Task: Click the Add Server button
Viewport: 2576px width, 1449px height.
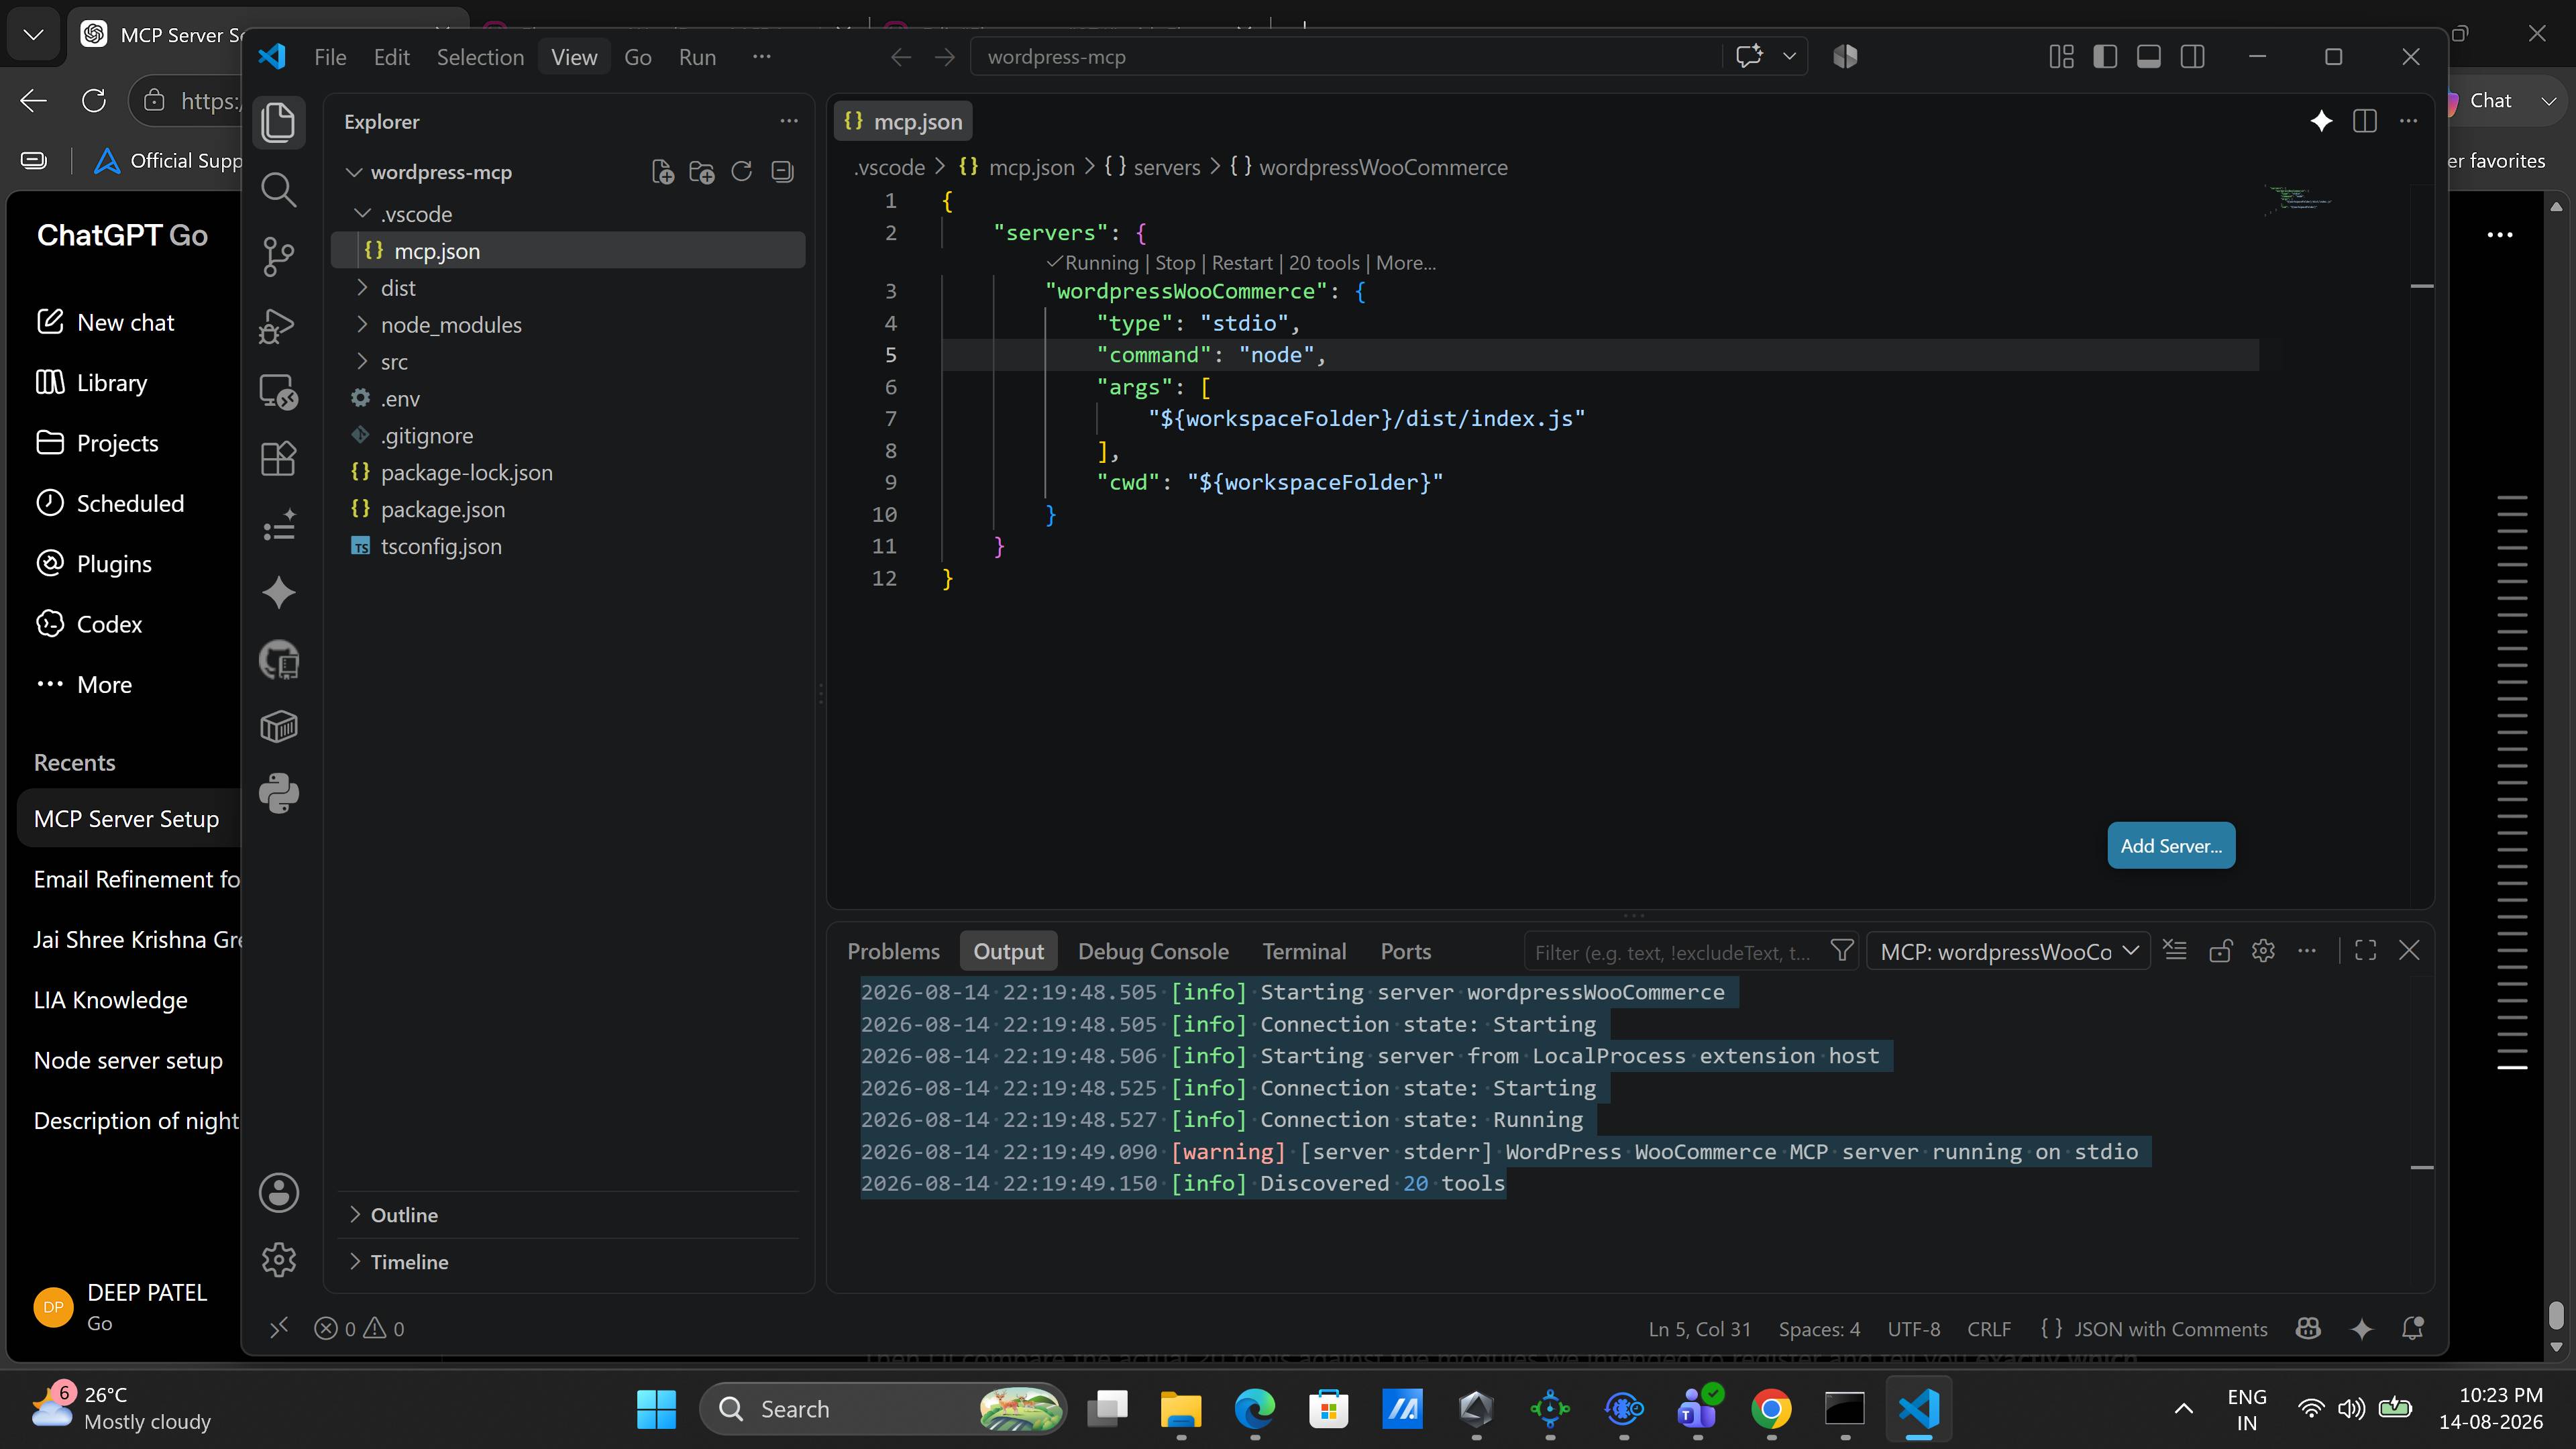Action: pyautogui.click(x=2171, y=846)
